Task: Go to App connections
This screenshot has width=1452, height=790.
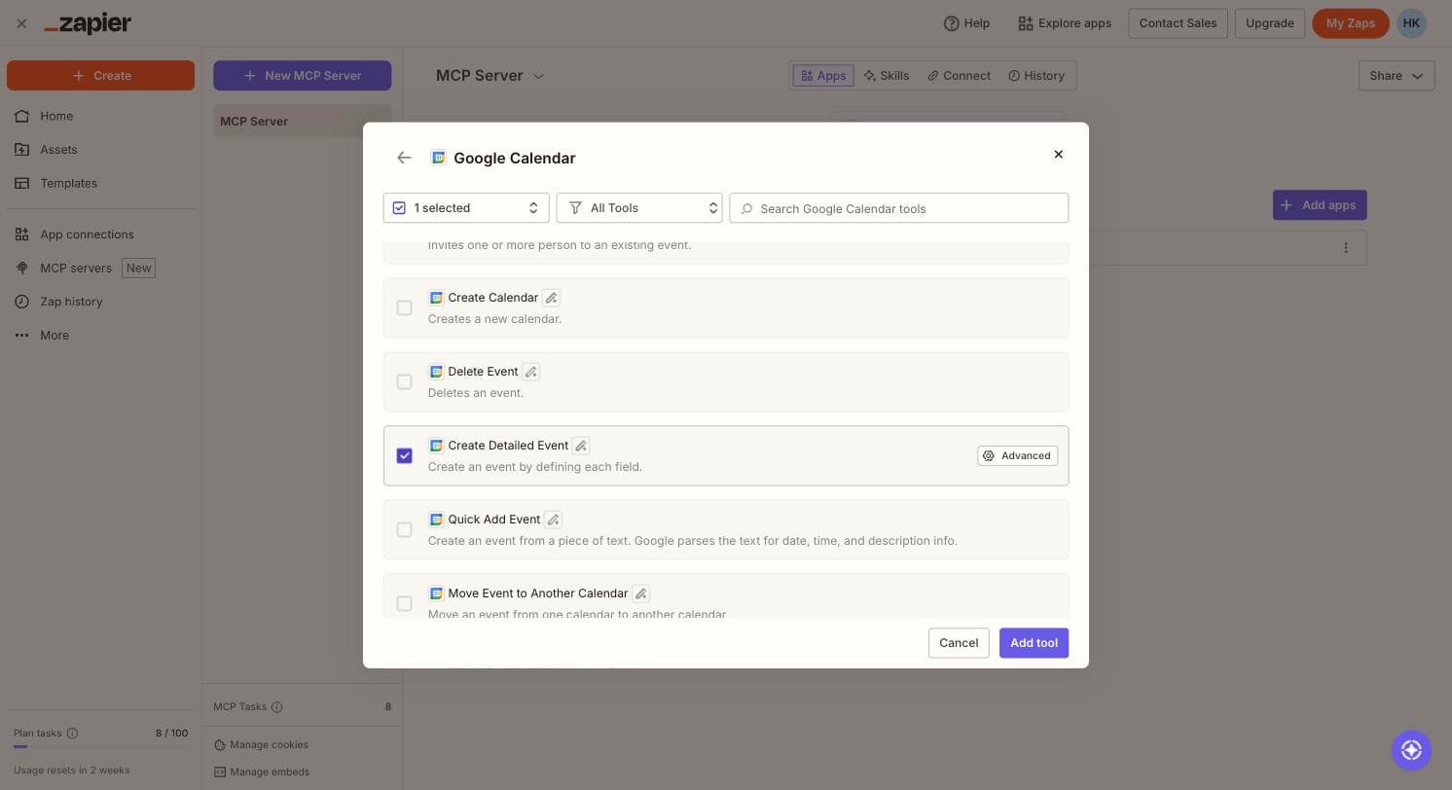Action: click(87, 234)
